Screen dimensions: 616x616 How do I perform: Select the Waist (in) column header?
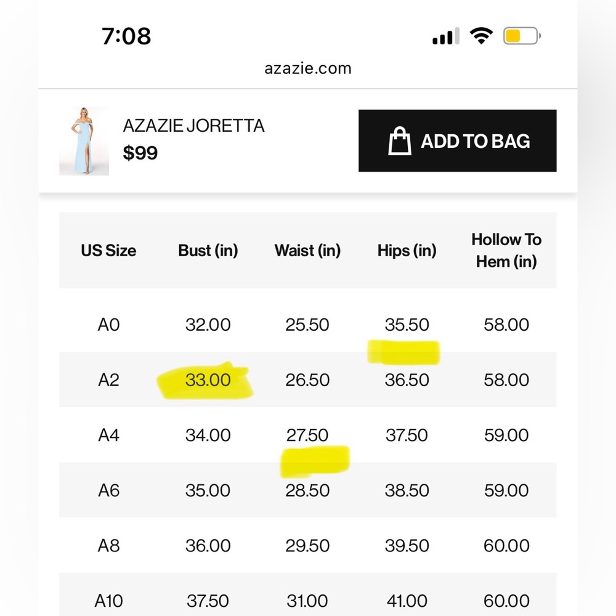[307, 250]
